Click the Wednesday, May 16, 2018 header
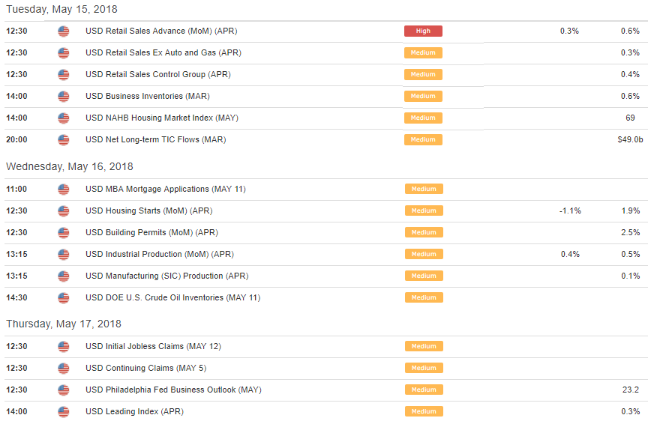The height and width of the screenshot is (424, 648). click(69, 167)
